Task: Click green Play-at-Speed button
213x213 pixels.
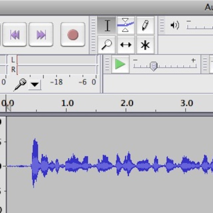Action: tap(120, 64)
